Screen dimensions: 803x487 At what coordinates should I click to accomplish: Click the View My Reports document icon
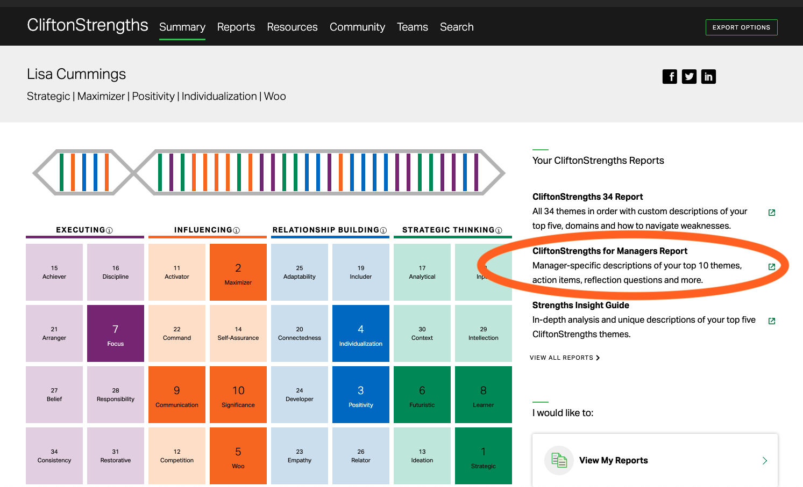559,461
